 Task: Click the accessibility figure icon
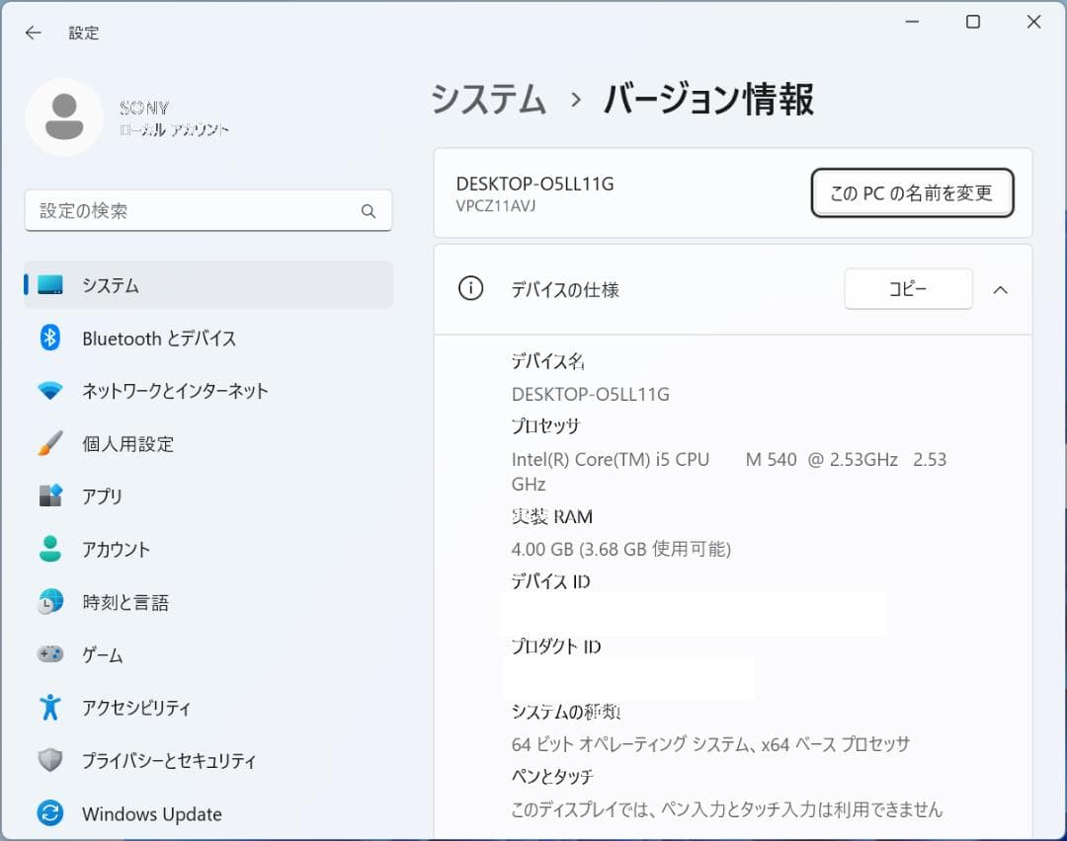50,707
